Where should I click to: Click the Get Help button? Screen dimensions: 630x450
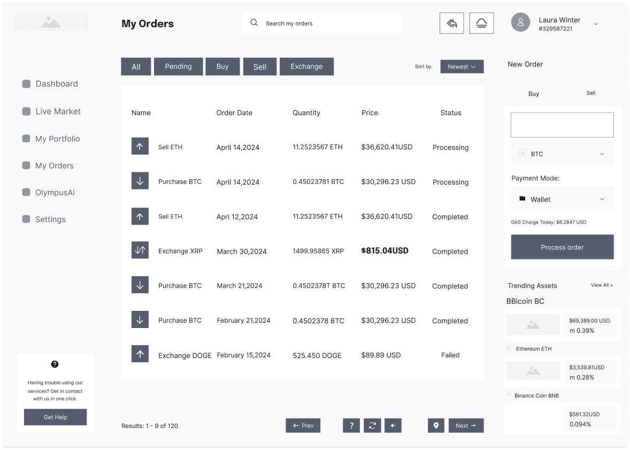pos(56,417)
